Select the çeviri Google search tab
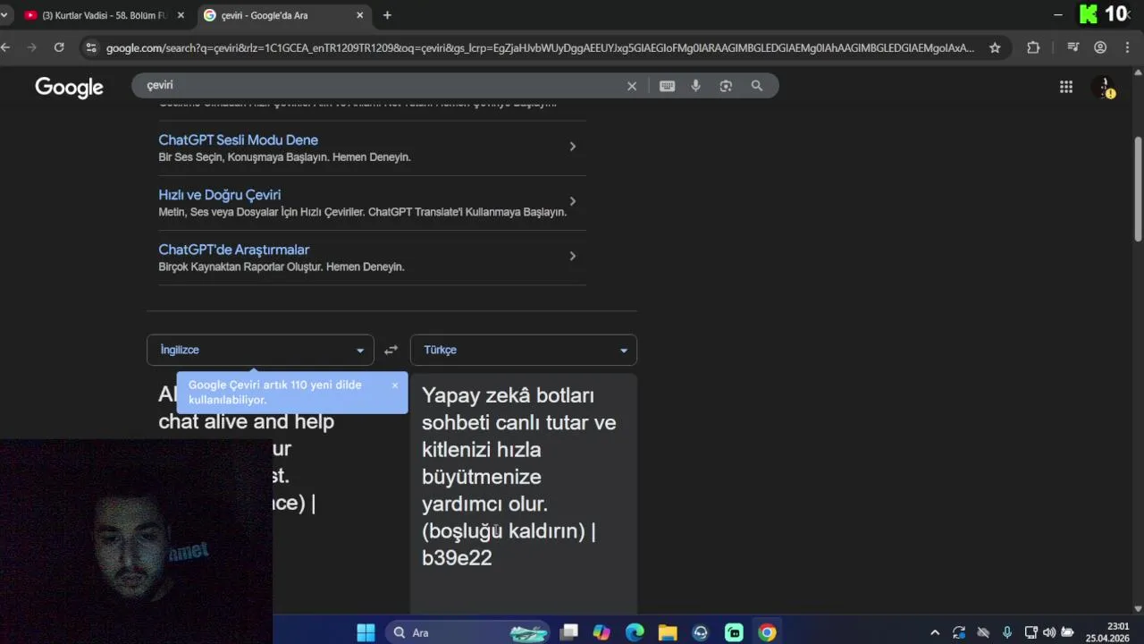 (282, 15)
